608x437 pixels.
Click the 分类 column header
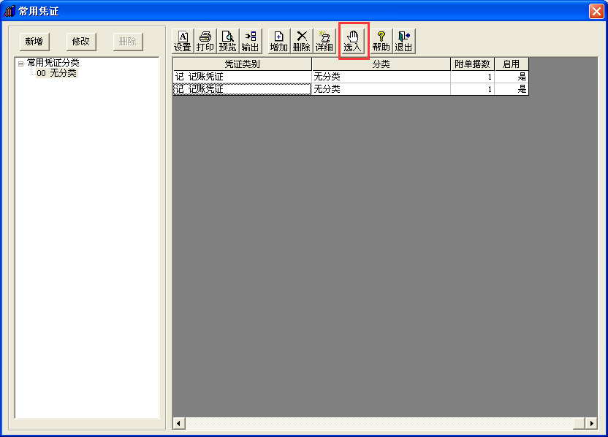[381, 64]
